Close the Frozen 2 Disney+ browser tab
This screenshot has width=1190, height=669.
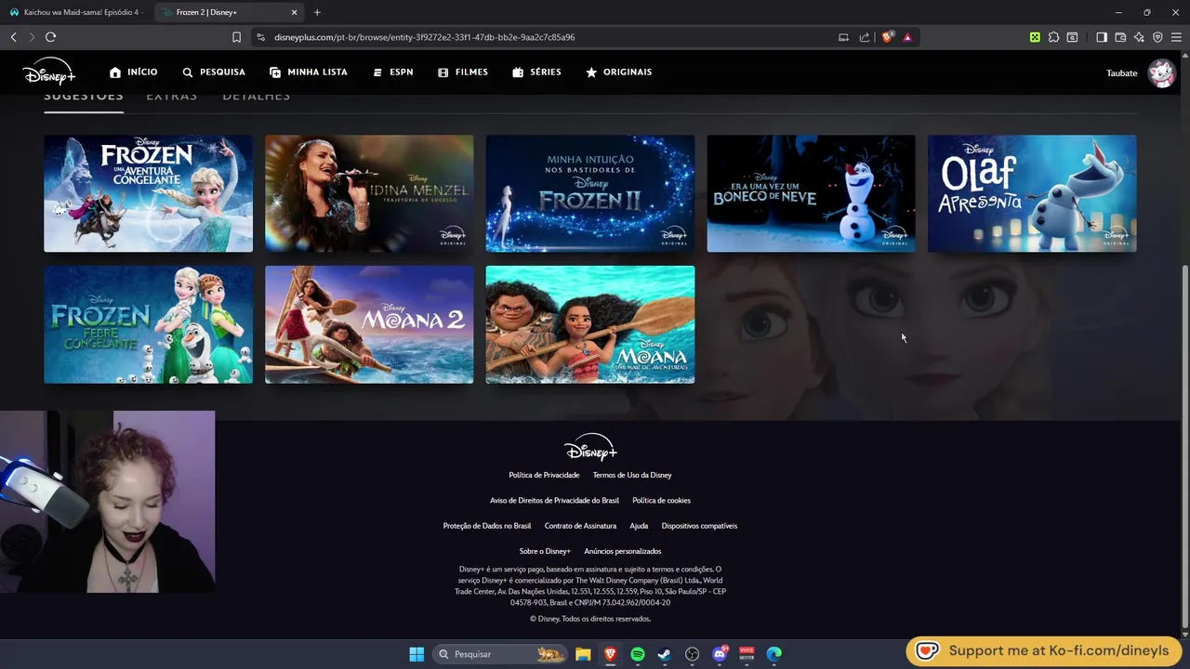[x=295, y=12]
